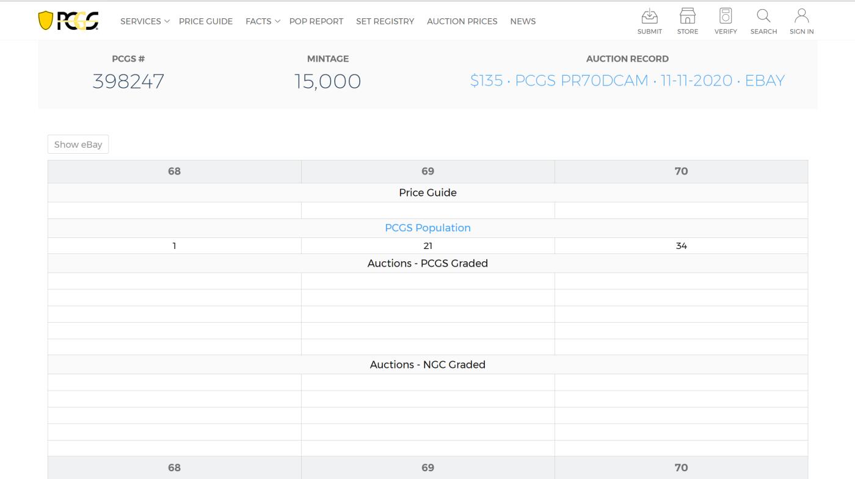Viewport: 855px width, 479px height.
Task: Click the grade 69 column header
Action: [428, 171]
